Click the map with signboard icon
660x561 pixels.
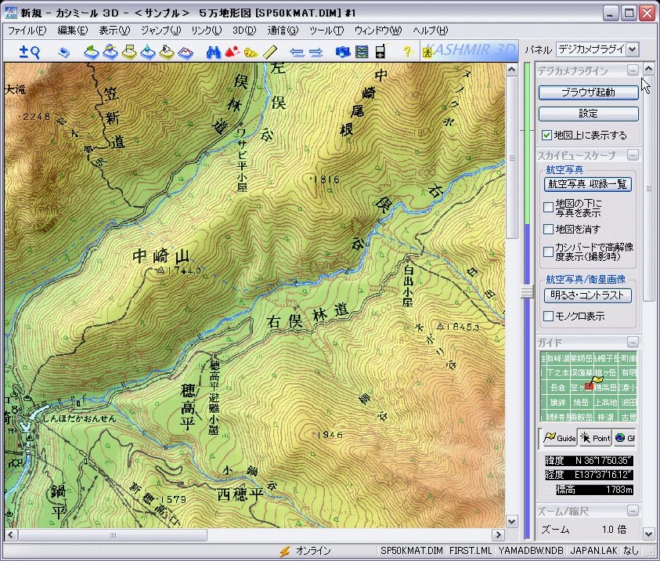coord(130,52)
